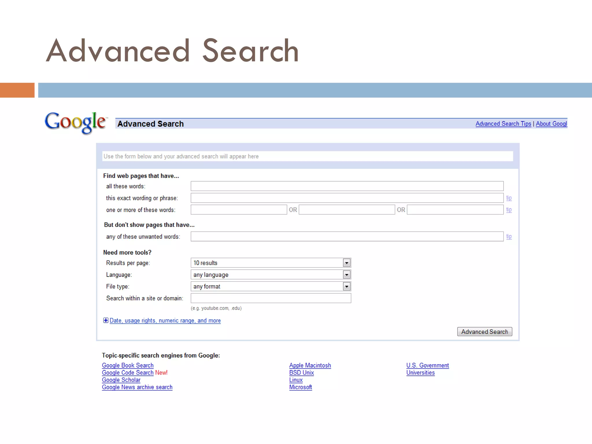Open Microsoft search link
592x444 pixels.
(301, 387)
